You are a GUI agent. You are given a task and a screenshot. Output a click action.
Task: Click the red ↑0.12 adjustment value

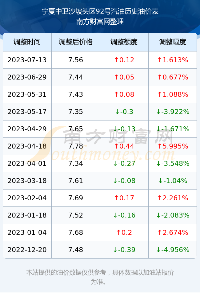coord(124,60)
